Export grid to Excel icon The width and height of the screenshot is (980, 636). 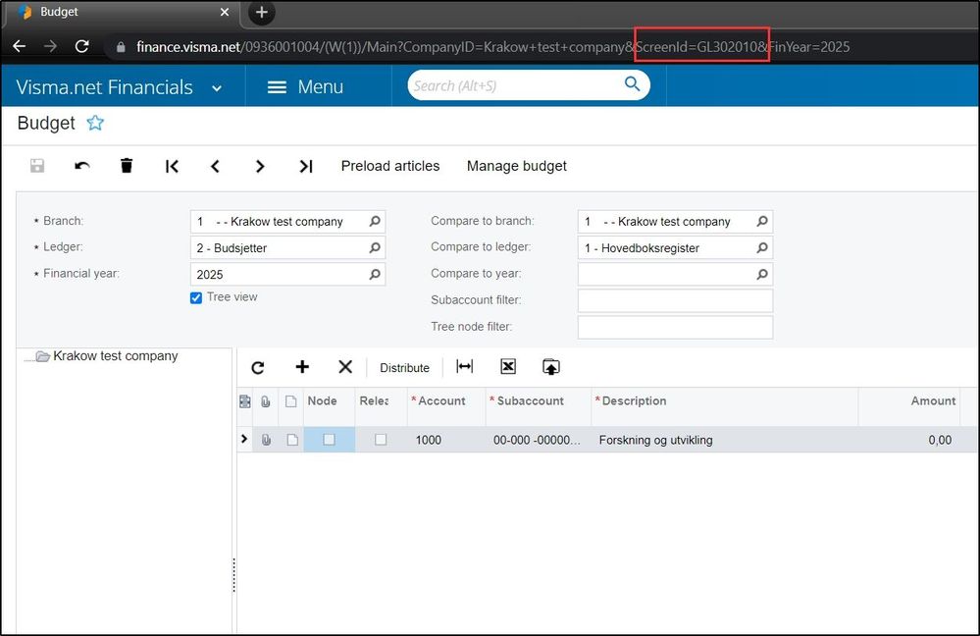[x=508, y=366]
